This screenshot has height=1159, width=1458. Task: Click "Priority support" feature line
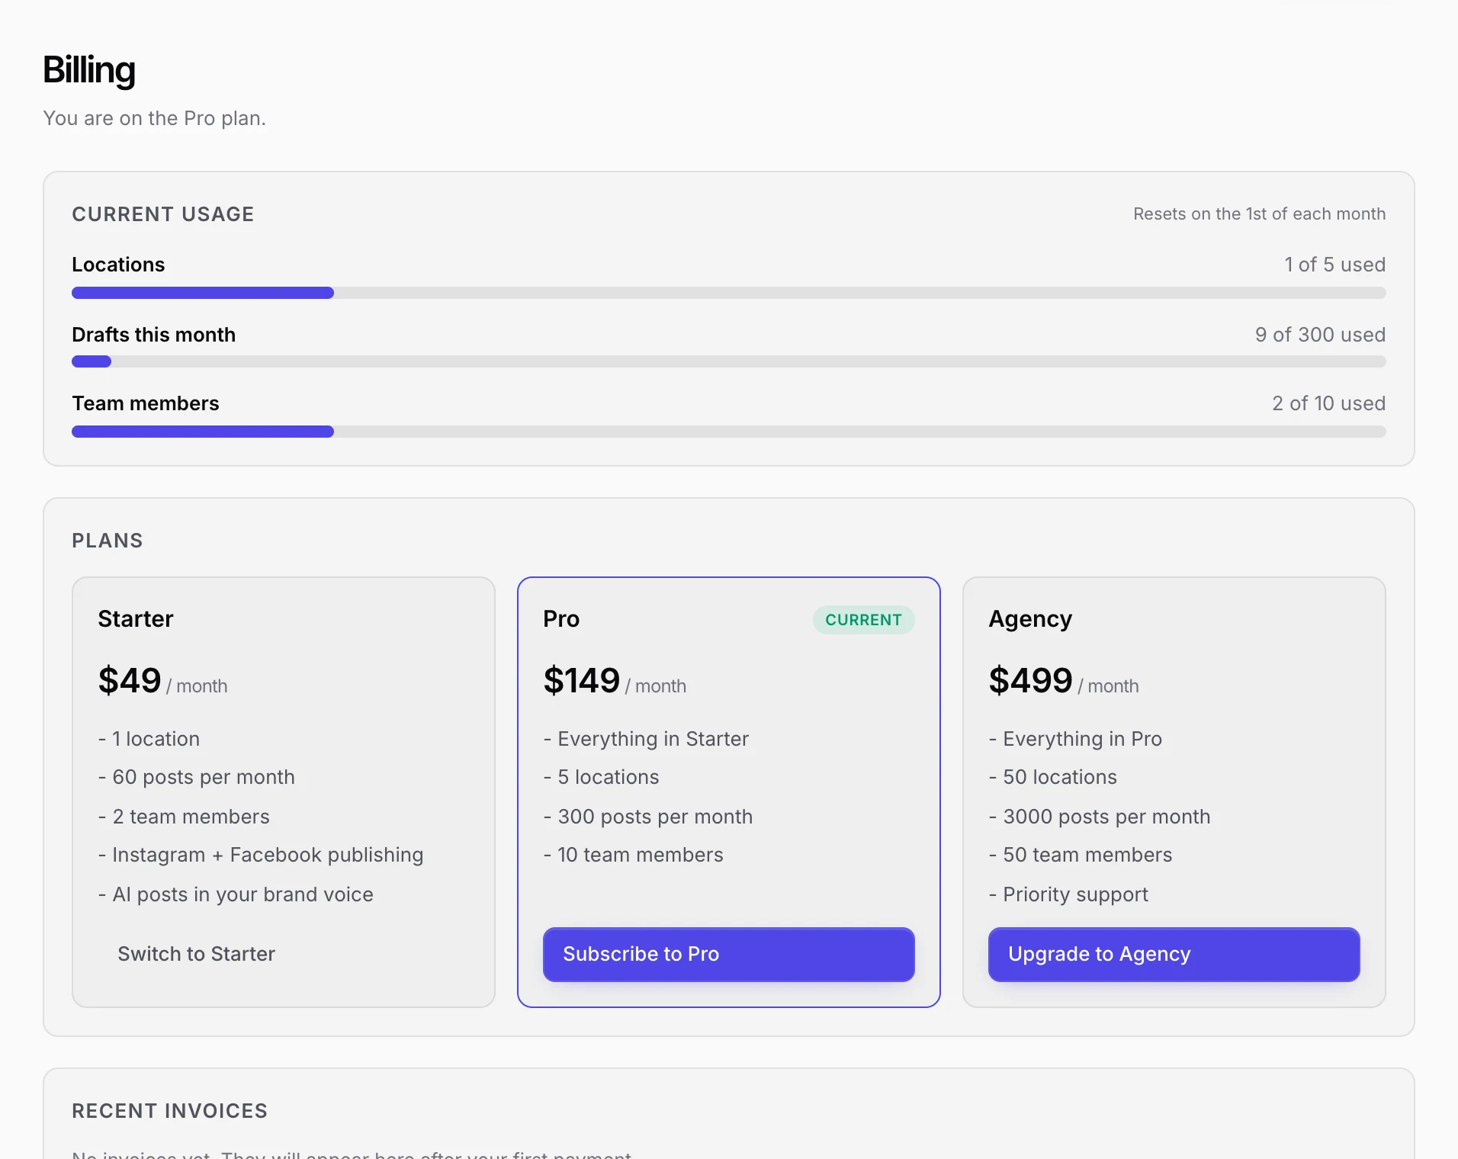1068,894
